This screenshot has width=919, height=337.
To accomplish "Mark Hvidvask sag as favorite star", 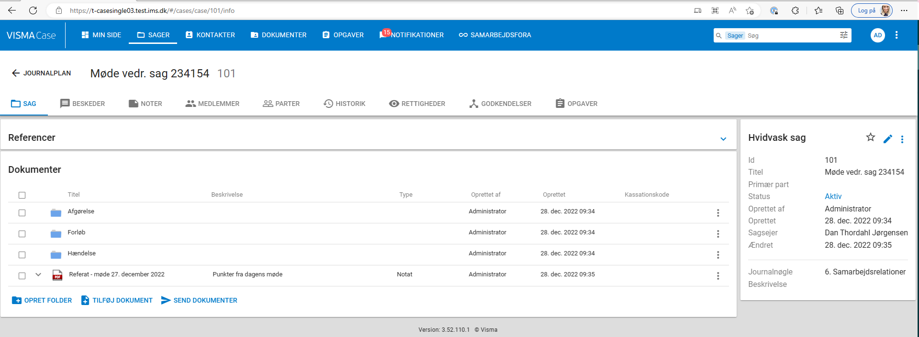I will (x=871, y=137).
